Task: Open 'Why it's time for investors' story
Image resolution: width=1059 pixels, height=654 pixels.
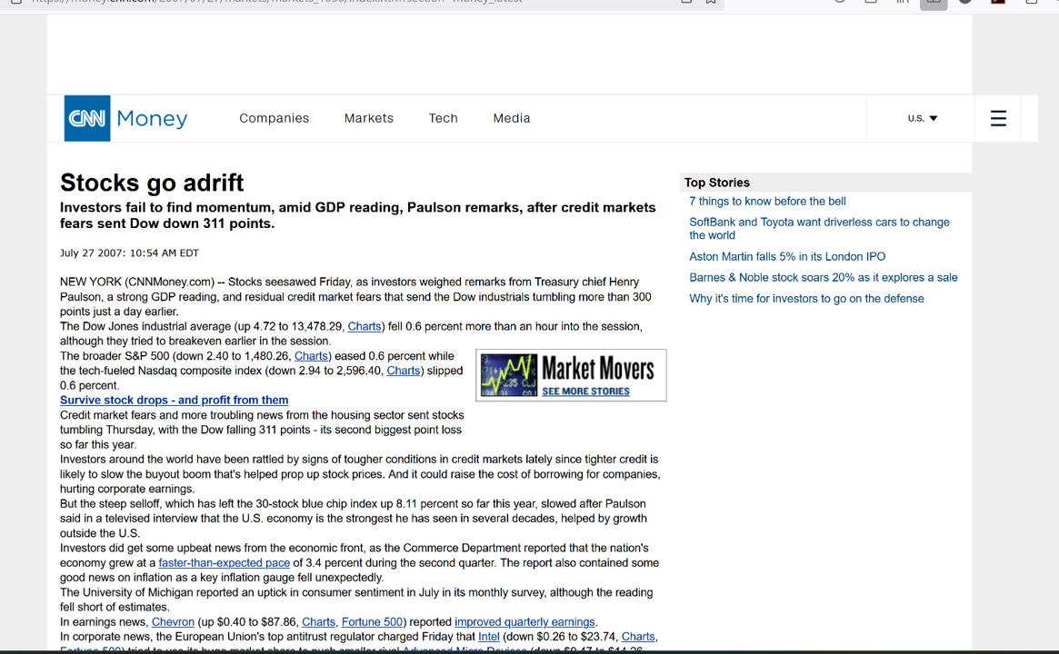Action: 806,298
